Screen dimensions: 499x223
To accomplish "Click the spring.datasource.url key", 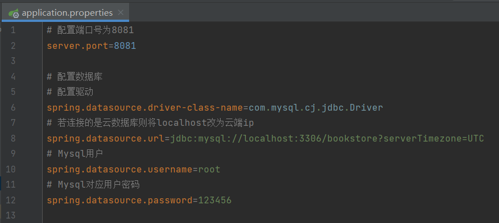I will (106, 139).
